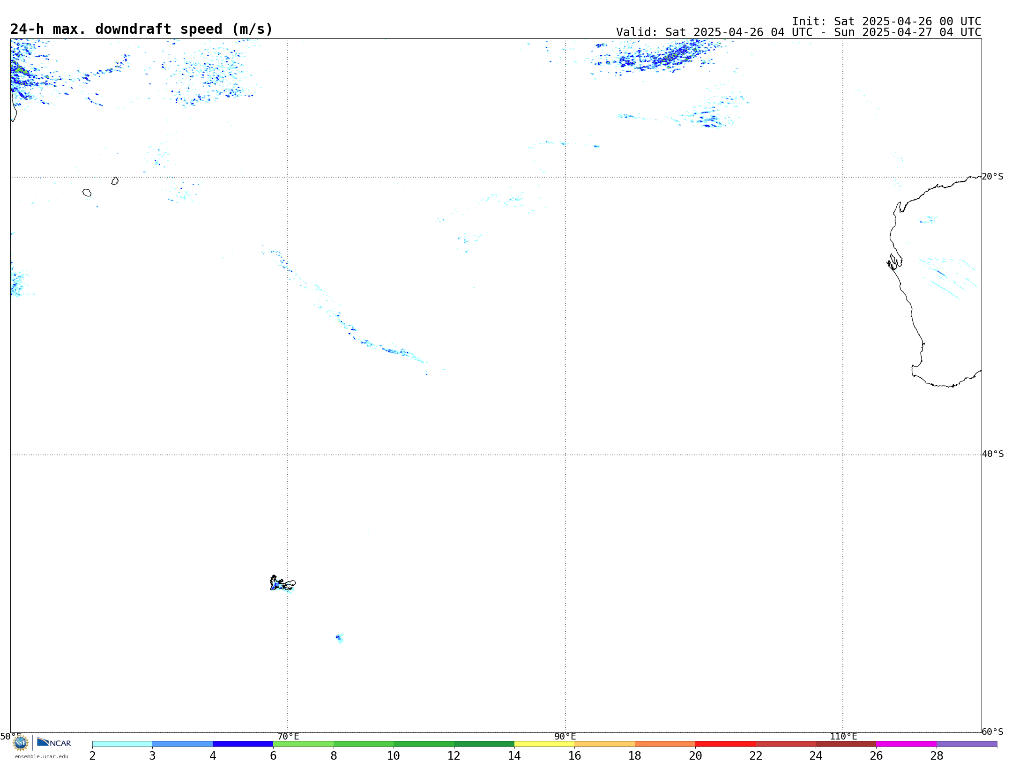Screen dimensions: 1012x762
Task: Click the 60°S latitude label
Action: pos(992,732)
